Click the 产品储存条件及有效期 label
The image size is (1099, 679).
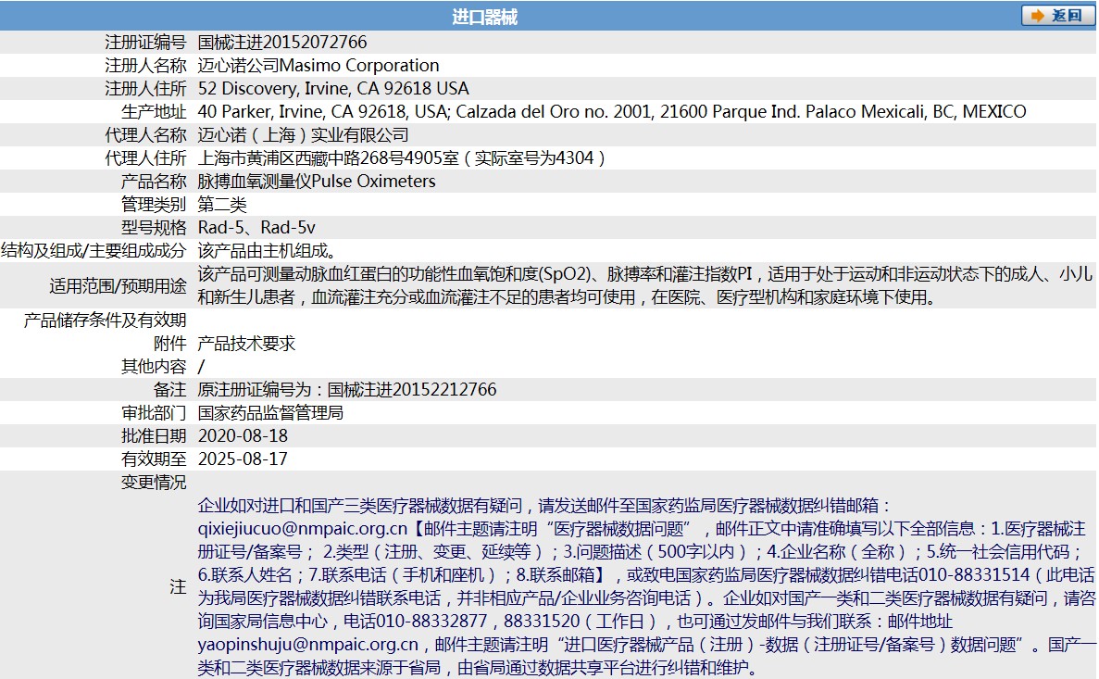tap(106, 320)
